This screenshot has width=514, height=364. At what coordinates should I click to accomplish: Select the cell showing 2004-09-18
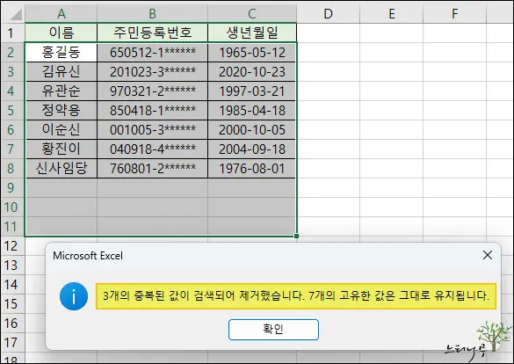[252, 149]
